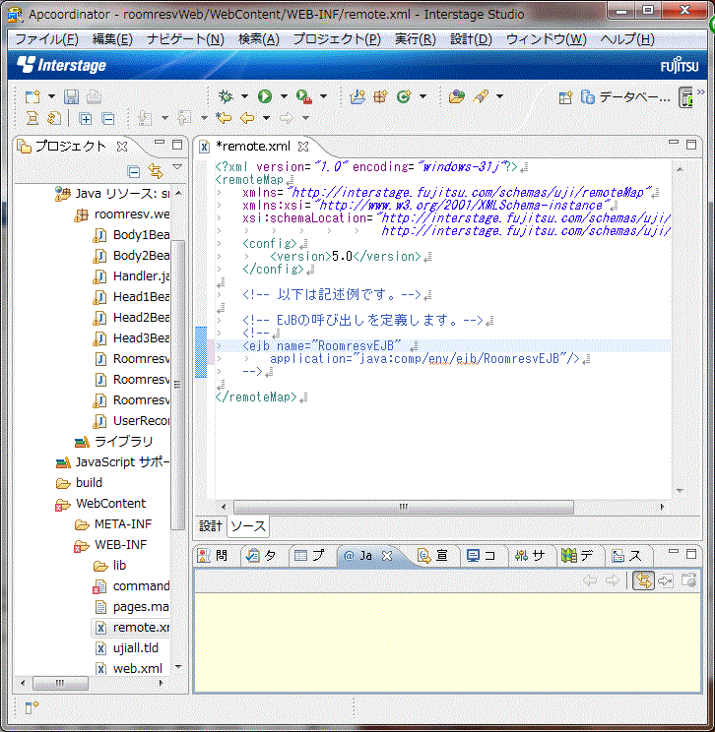Toggle link with selection in Javadoc view
The image size is (715, 732).
pos(643,580)
